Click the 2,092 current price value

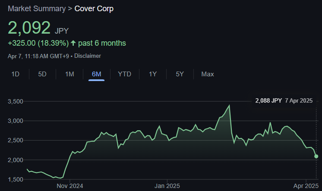click(x=29, y=28)
